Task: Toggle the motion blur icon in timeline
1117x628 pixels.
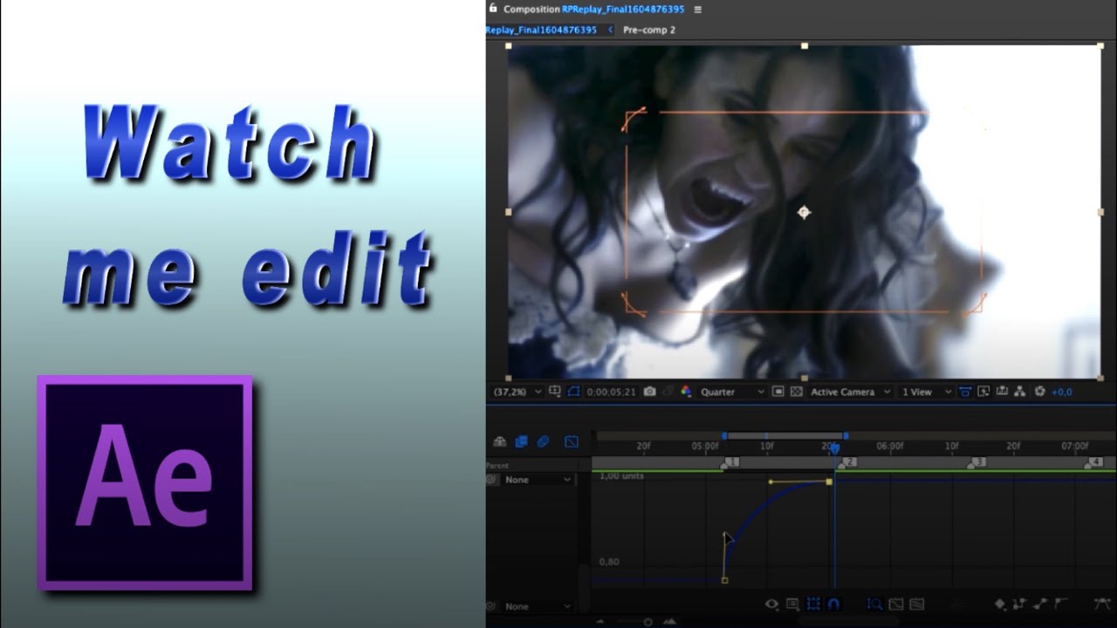Action: pyautogui.click(x=543, y=442)
